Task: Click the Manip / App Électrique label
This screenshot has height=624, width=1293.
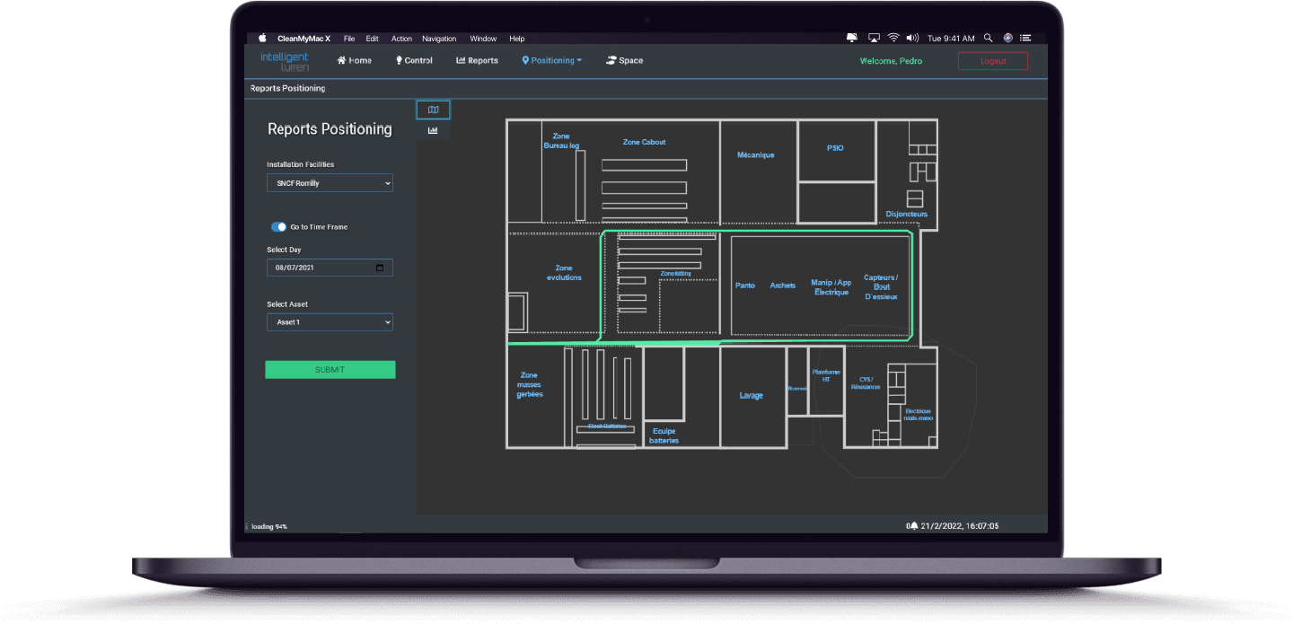Action: pos(831,287)
